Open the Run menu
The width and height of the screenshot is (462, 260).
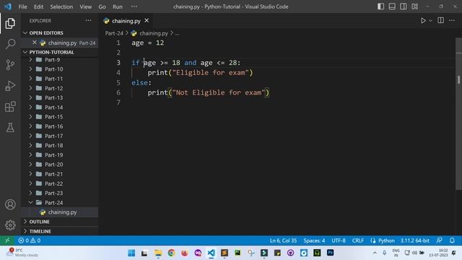(x=117, y=6)
